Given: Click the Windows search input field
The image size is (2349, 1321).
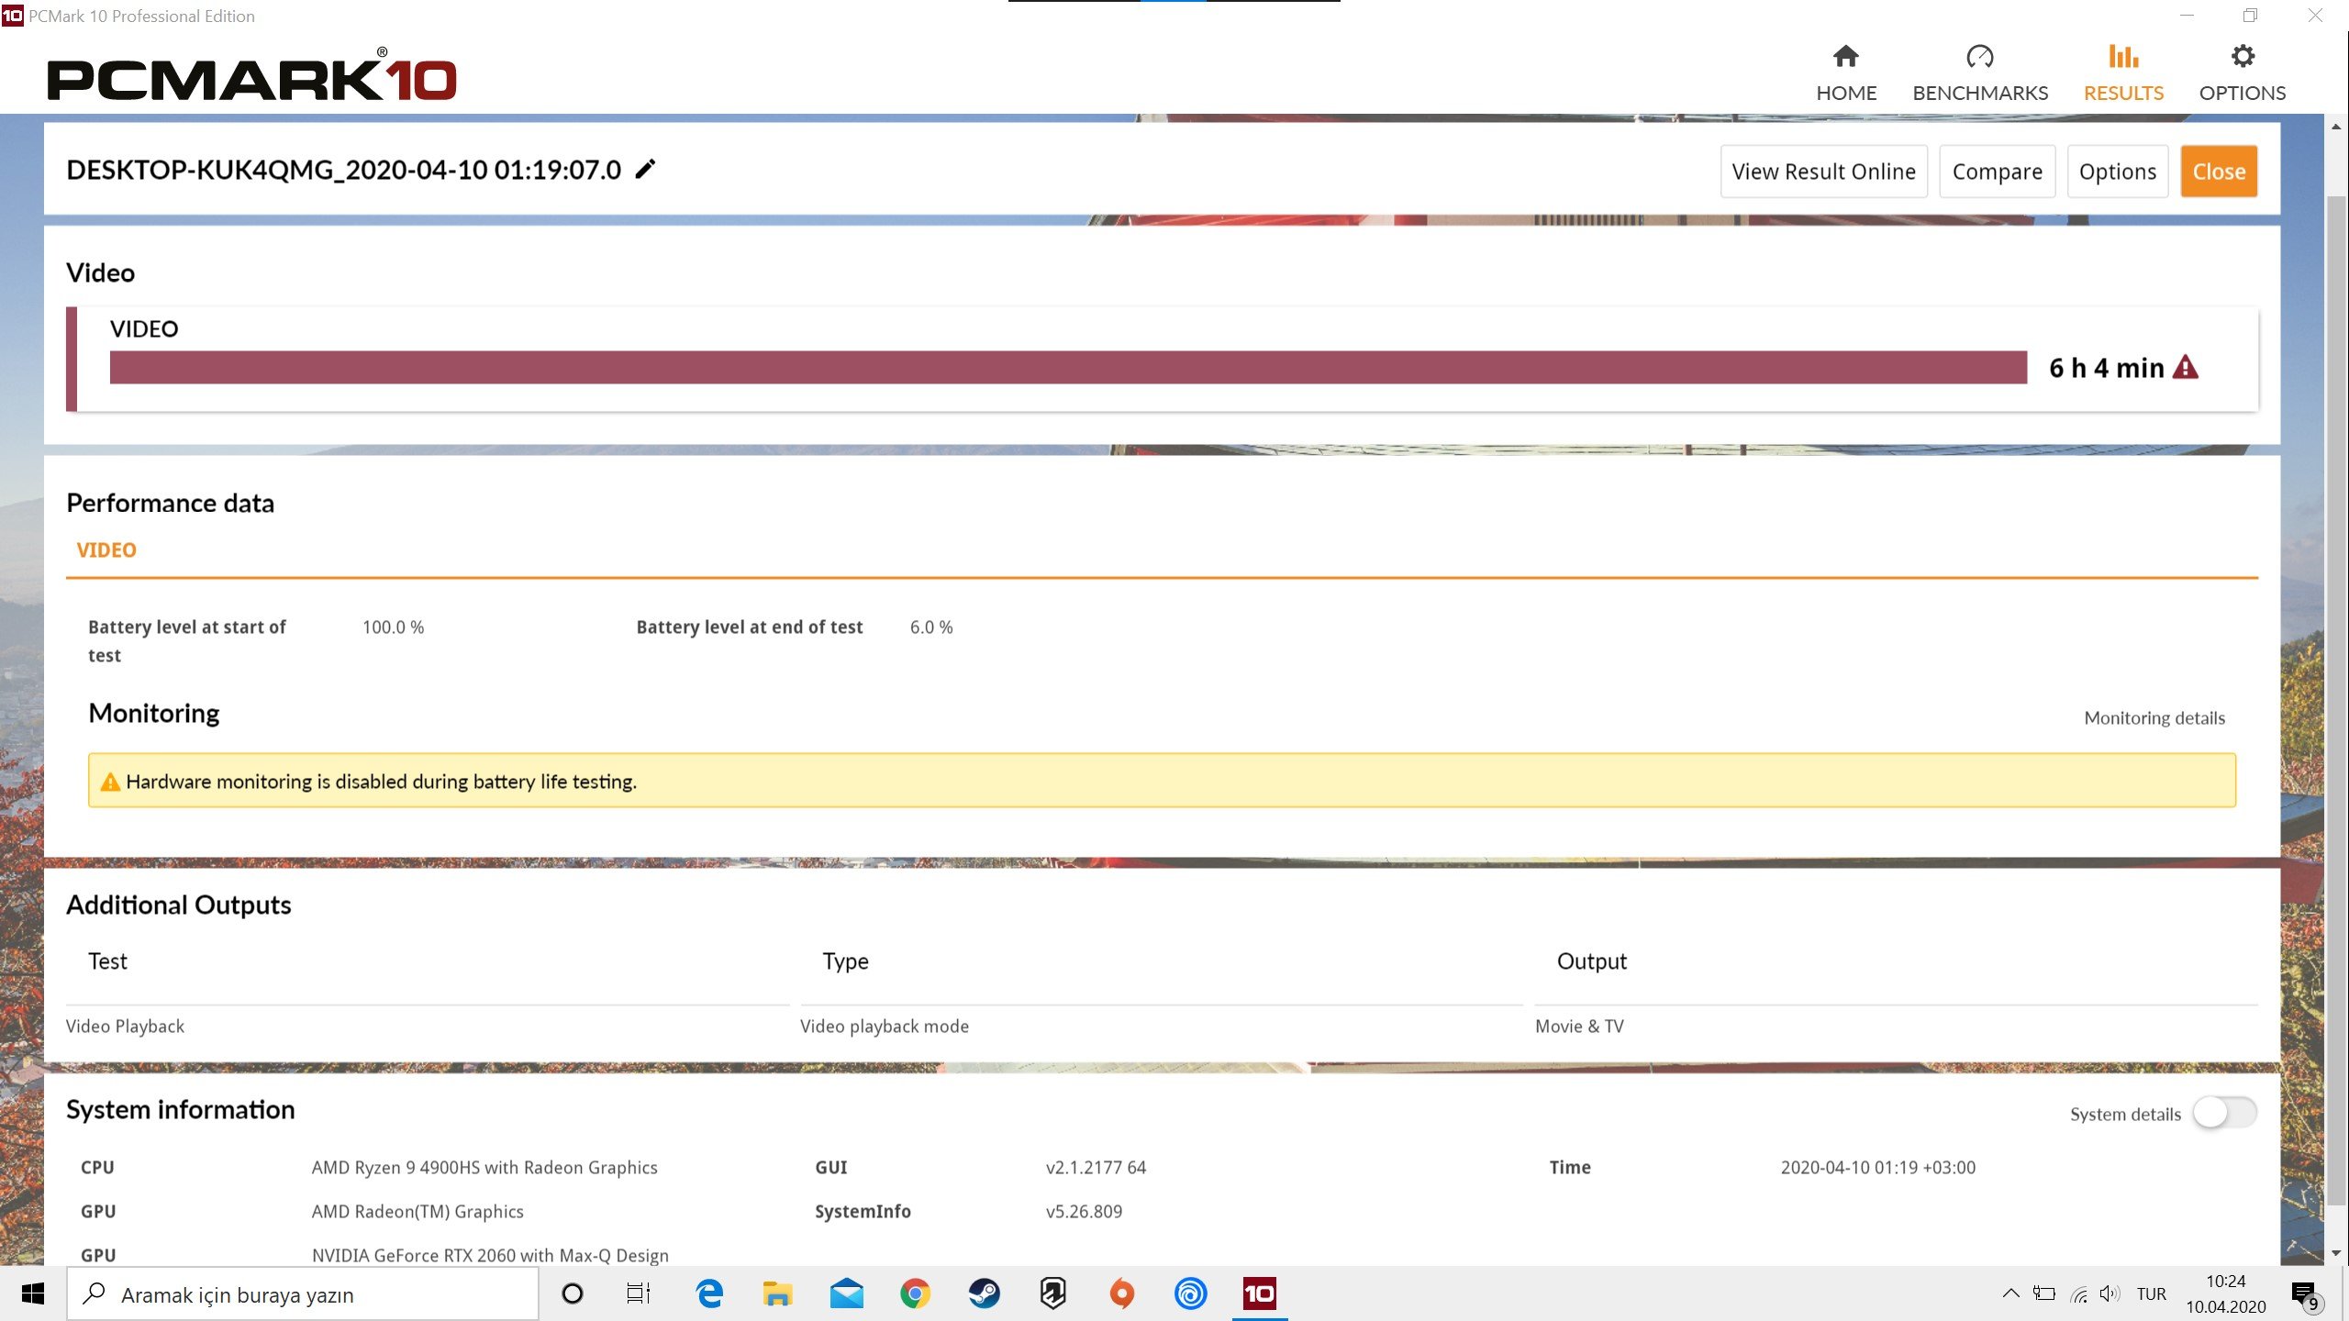Looking at the screenshot, I should (303, 1294).
